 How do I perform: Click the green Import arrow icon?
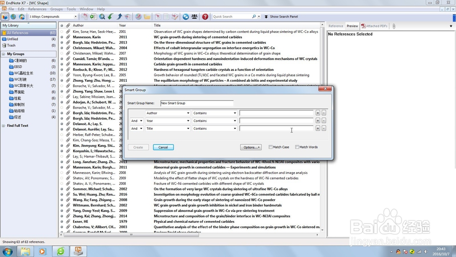pos(110,16)
